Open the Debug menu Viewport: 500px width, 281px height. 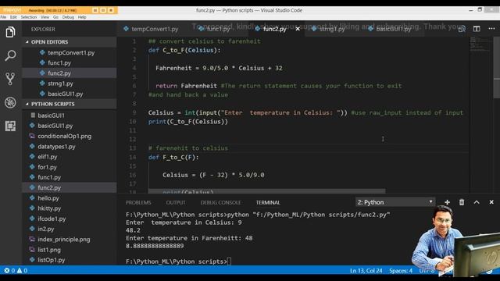(x=68, y=17)
